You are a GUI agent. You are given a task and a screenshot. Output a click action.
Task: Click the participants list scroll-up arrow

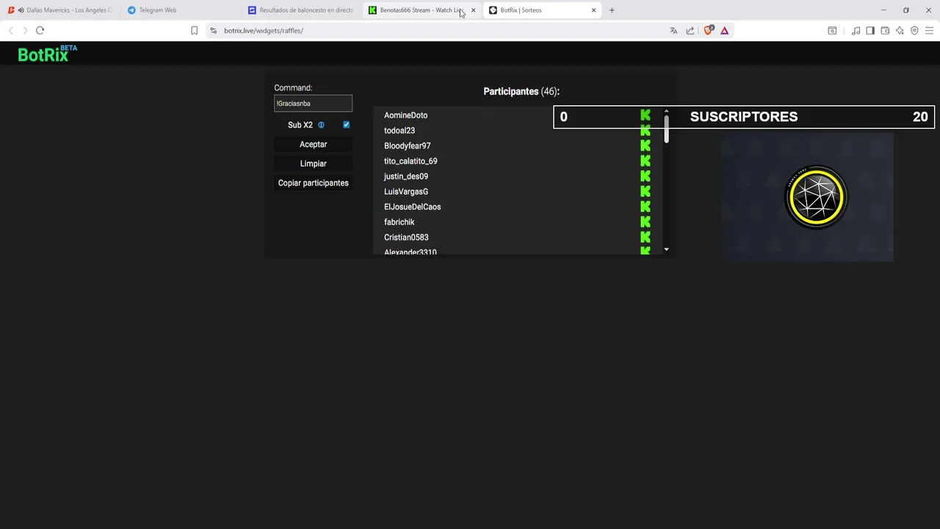click(x=666, y=111)
